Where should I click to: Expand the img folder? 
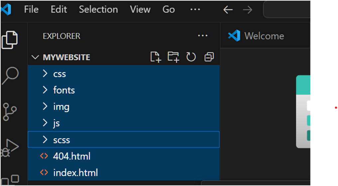[124, 107]
